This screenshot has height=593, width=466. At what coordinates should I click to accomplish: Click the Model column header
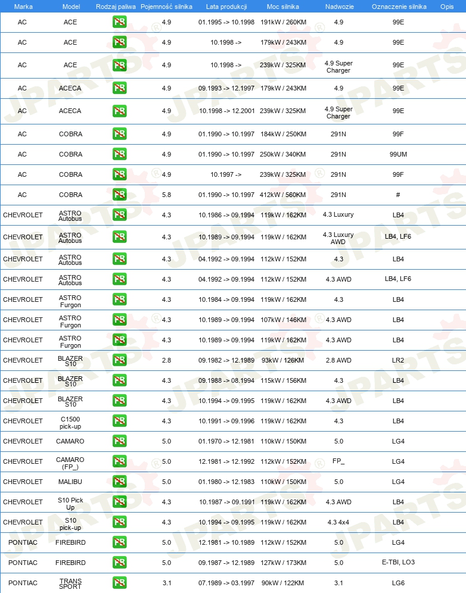coord(71,7)
